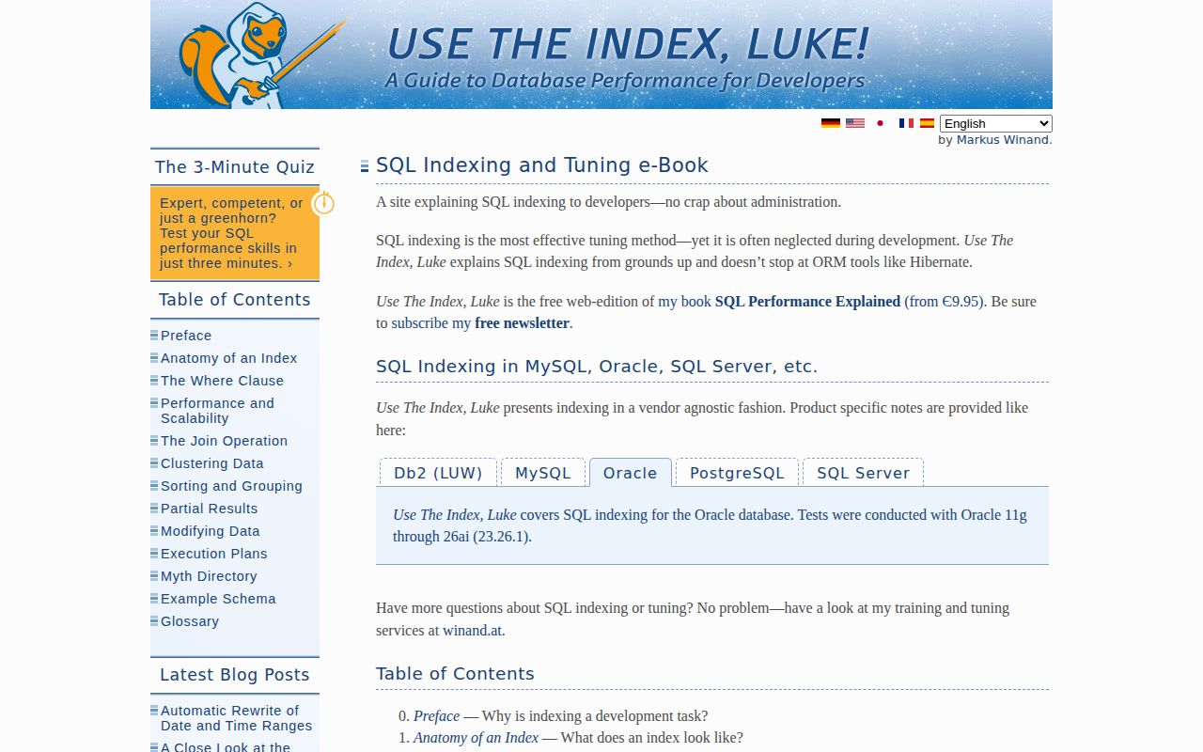Screen dimensions: 1203x752
Task: Switch to the PostgreSQL tab
Action: point(737,473)
